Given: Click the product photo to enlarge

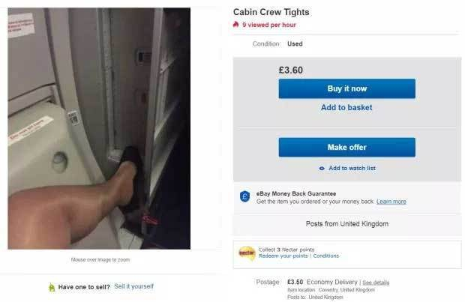Looking at the screenshot, I should point(99,128).
